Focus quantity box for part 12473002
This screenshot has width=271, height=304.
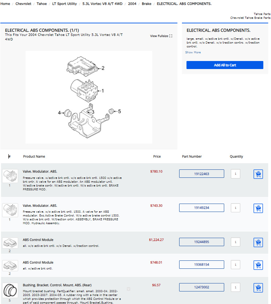235,287
